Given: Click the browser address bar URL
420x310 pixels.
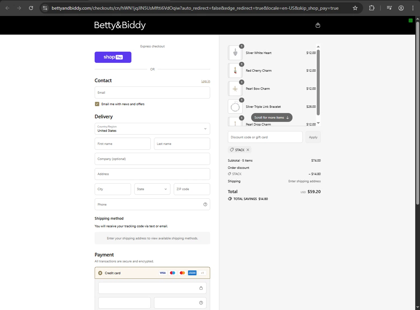Looking at the screenshot, I should click(x=195, y=8).
